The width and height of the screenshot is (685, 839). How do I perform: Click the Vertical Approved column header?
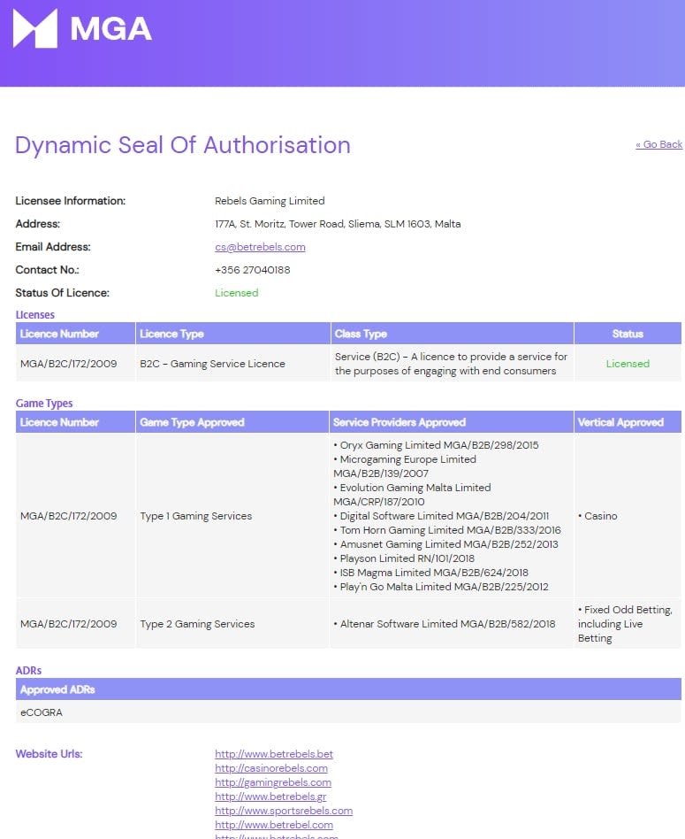tap(628, 422)
